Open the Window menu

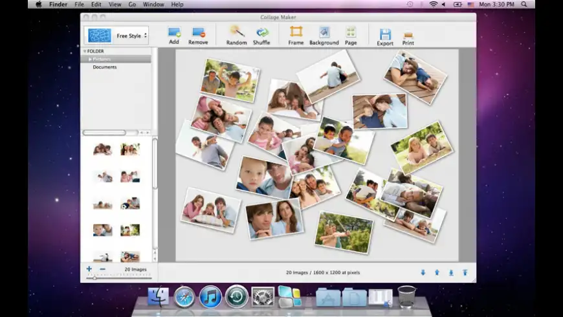[x=153, y=5]
